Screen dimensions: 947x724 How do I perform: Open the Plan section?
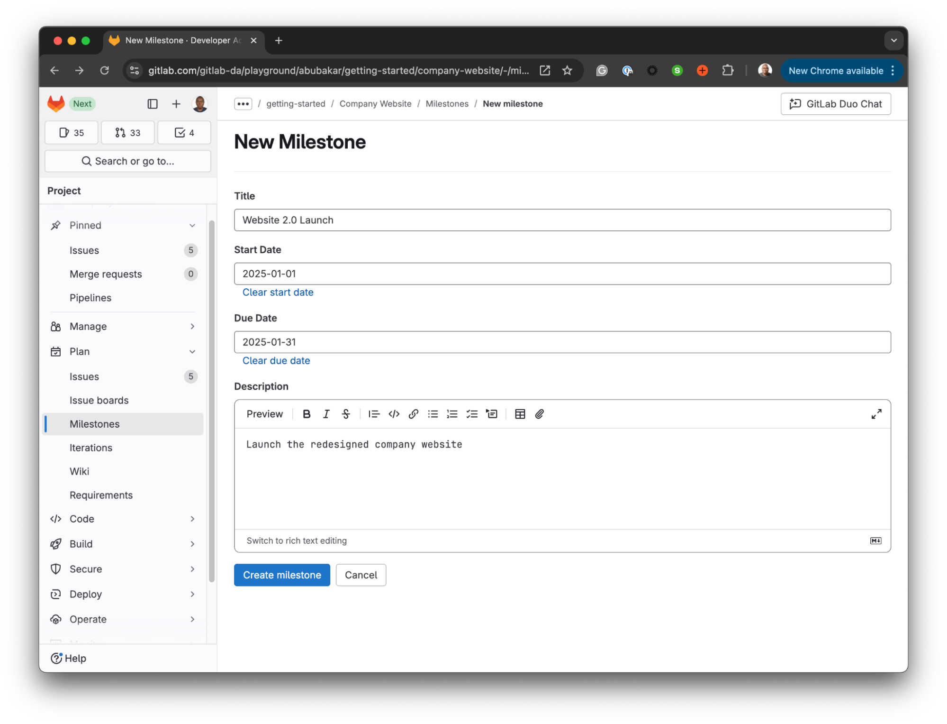[x=79, y=351]
